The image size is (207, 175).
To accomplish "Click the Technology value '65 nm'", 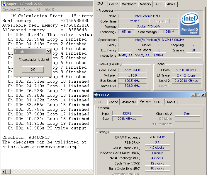I will coord(126,32).
